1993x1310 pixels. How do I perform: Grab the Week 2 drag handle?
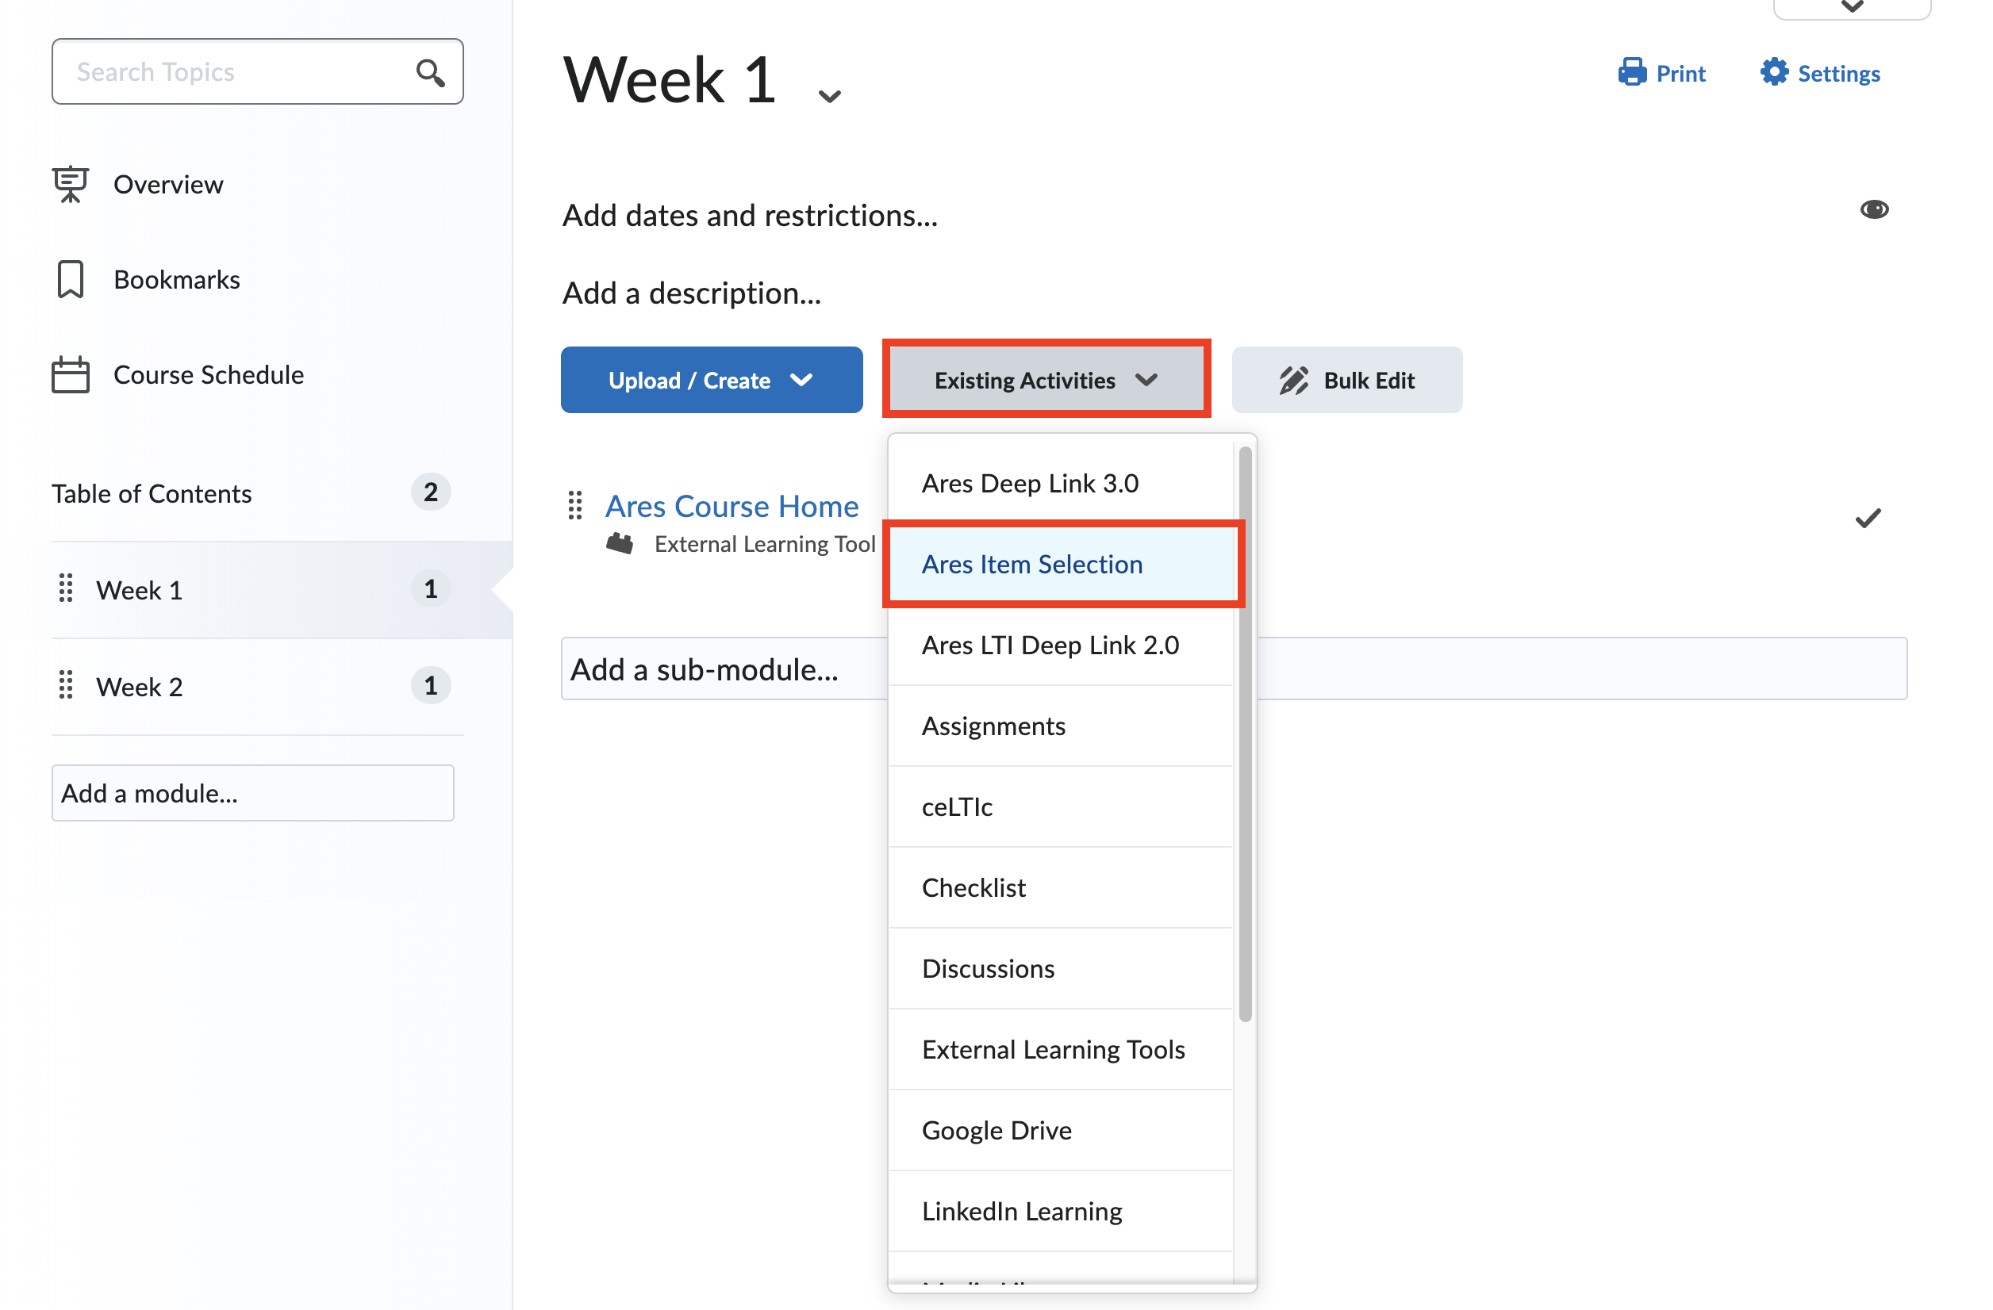point(66,686)
